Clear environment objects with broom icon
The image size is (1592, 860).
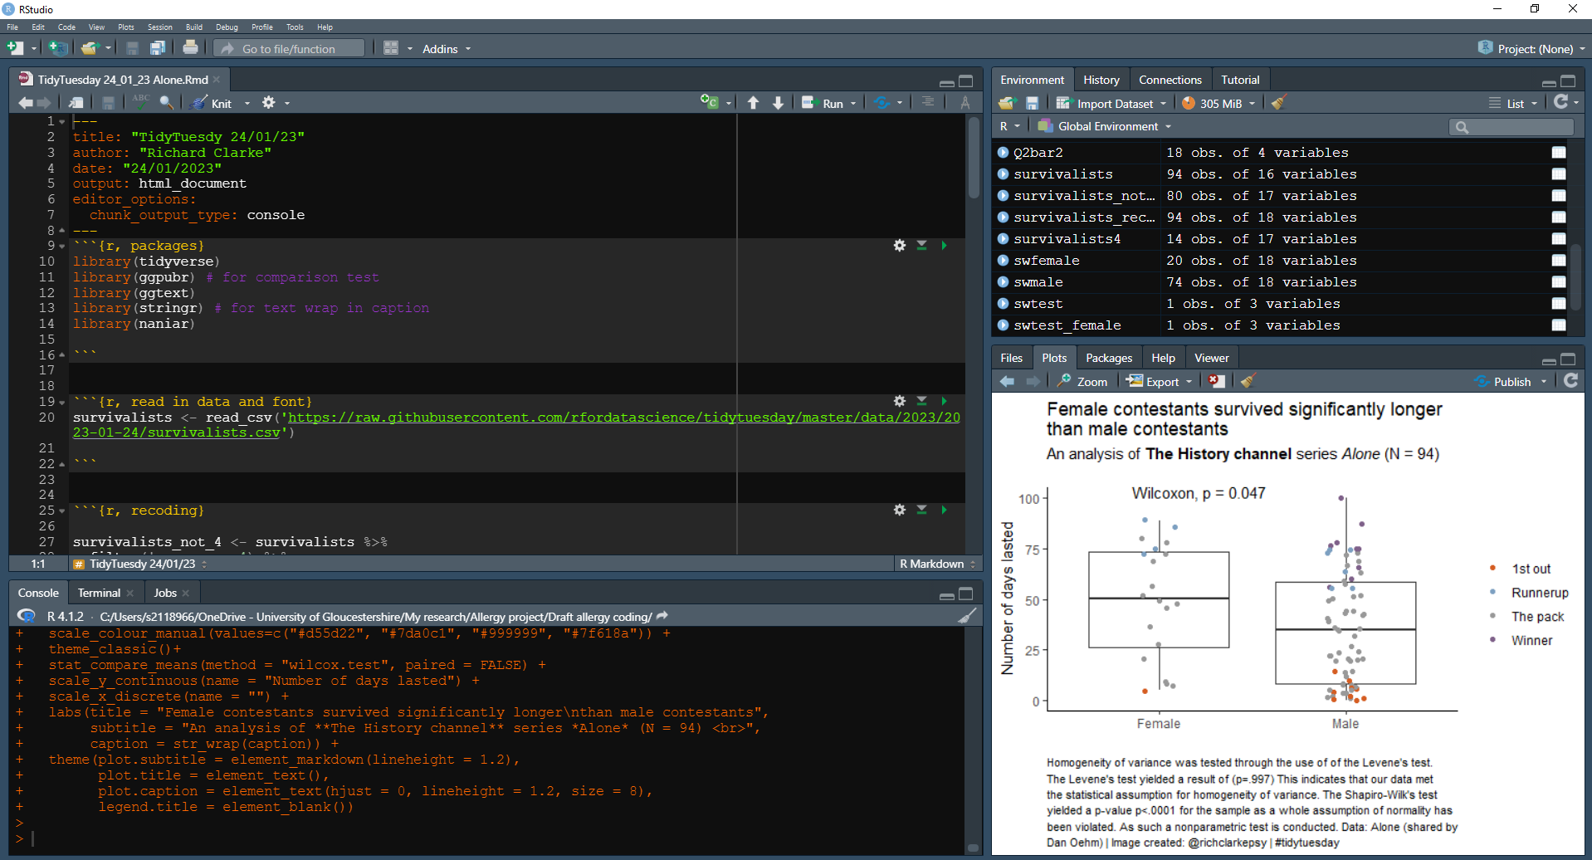[x=1278, y=103]
